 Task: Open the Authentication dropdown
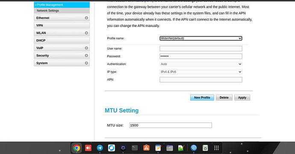(201, 64)
